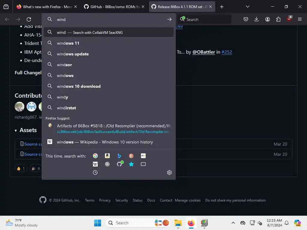This screenshot has height=230, width=307.
Task: Choose the 'windows 10 download' suggestion
Action: click(x=109, y=86)
